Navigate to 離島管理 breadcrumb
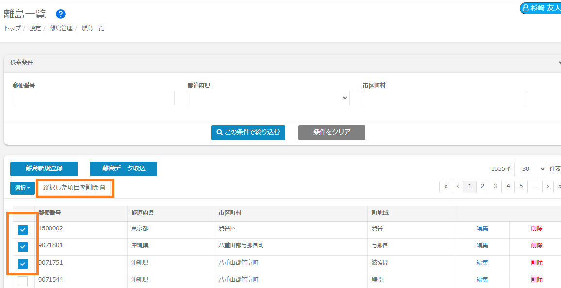The width and height of the screenshot is (561, 288). click(61, 29)
